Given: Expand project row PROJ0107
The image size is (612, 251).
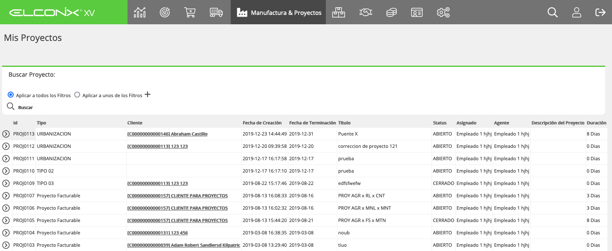Looking at the screenshot, I should point(6,196).
